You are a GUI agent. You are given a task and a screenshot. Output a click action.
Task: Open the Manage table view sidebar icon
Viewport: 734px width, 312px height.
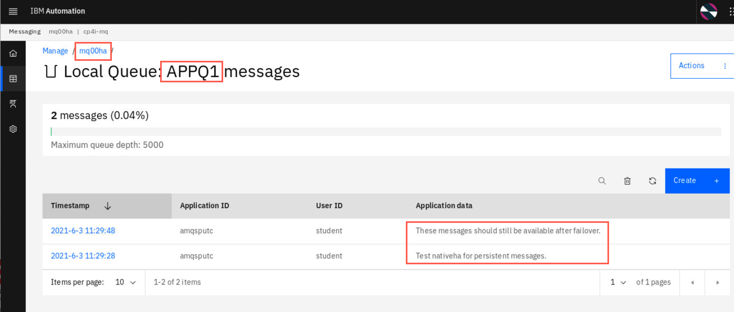pos(13,79)
